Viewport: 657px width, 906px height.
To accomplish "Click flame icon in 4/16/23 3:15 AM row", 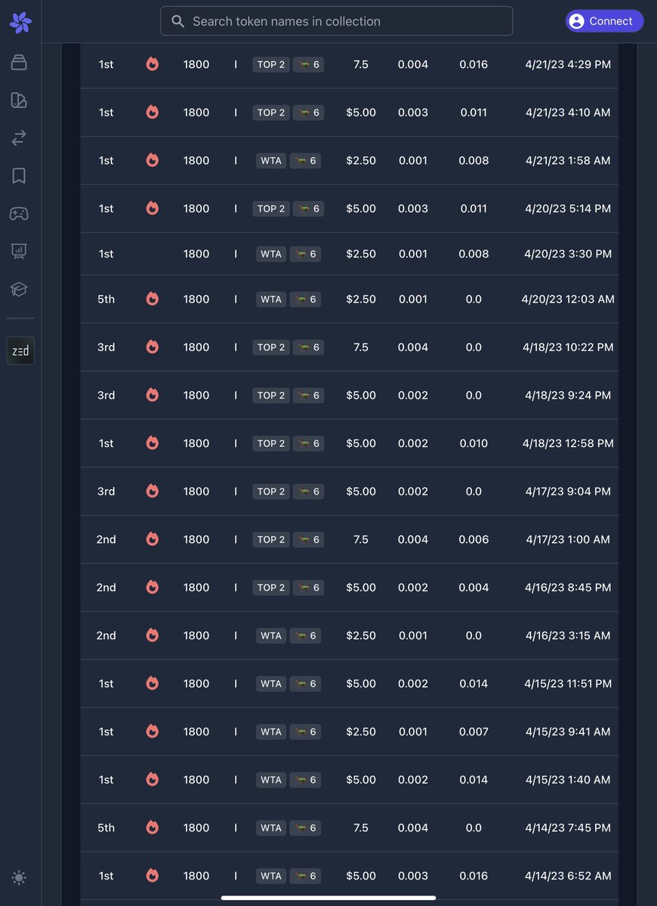I will [153, 636].
